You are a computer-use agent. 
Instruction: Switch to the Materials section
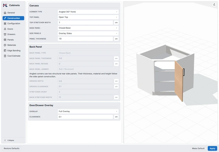tap(13, 45)
